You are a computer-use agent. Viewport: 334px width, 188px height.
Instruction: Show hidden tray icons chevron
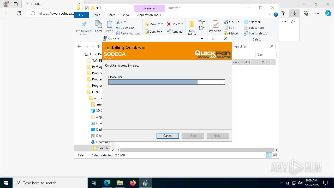pyautogui.click(x=281, y=183)
